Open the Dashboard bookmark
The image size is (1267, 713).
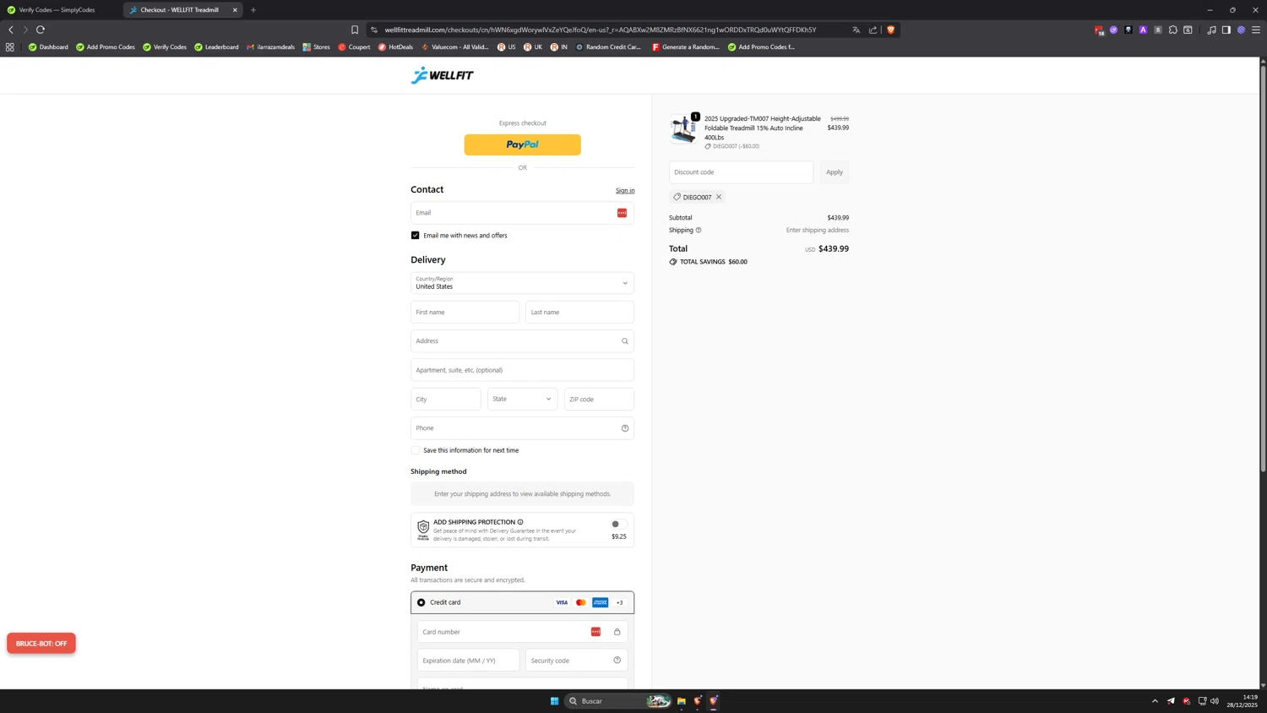[x=48, y=47]
